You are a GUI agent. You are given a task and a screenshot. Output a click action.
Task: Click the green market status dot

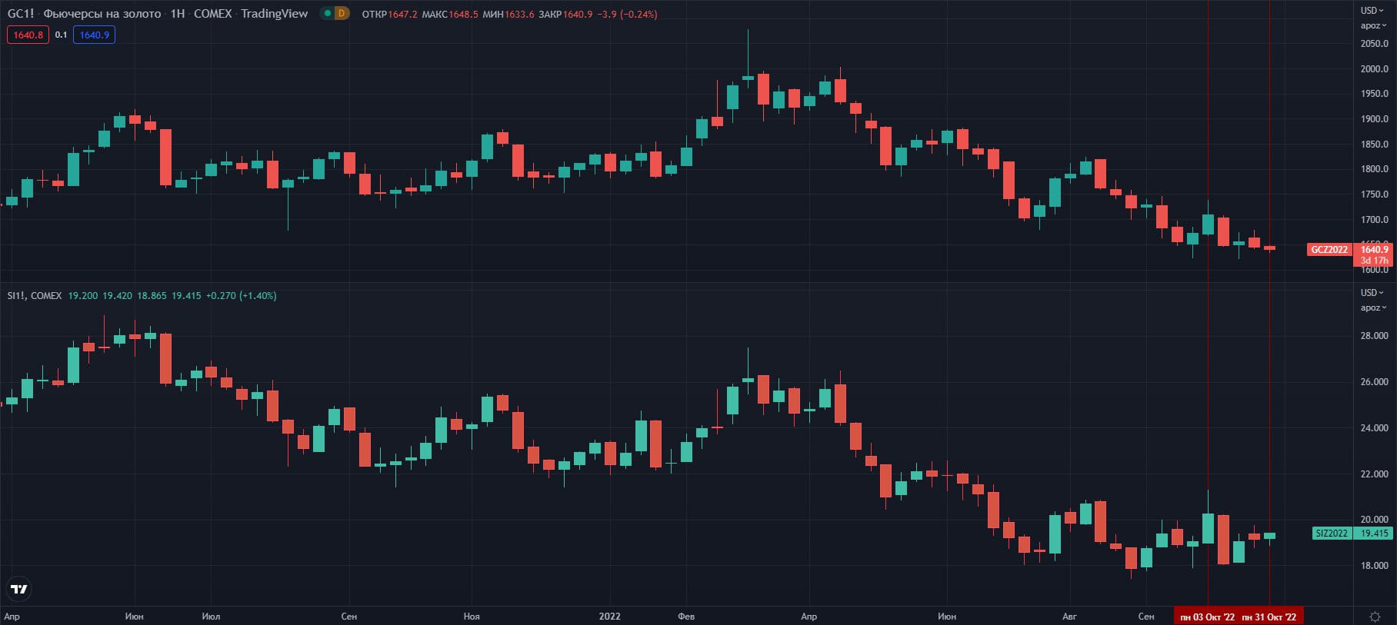click(328, 14)
